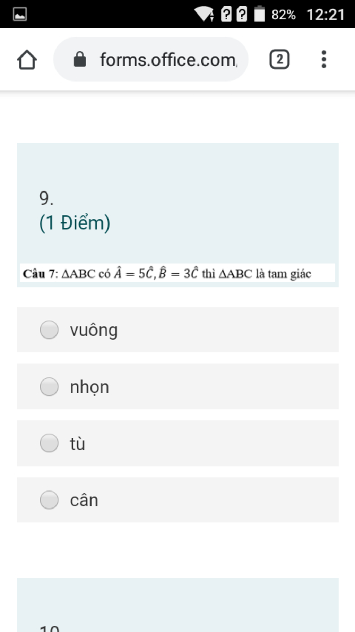Tap the 82% battery percentage text
This screenshot has height=632, width=355.
click(284, 15)
